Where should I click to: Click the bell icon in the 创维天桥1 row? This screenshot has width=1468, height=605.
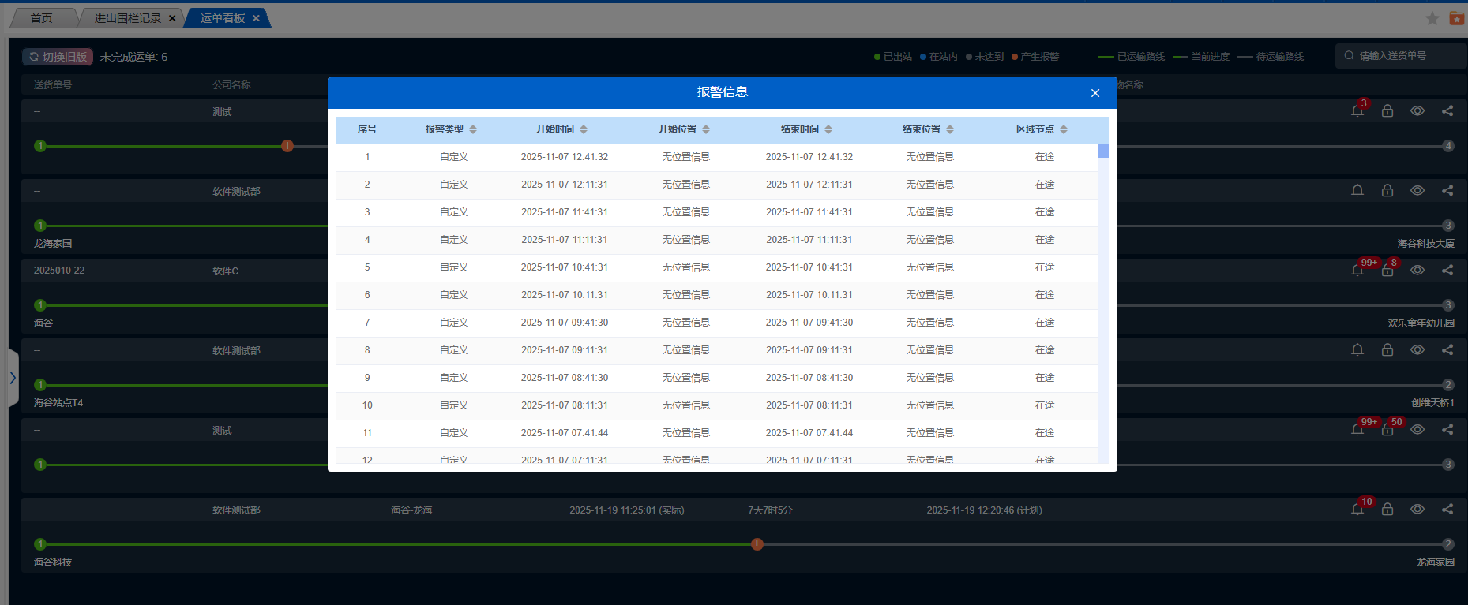point(1357,350)
